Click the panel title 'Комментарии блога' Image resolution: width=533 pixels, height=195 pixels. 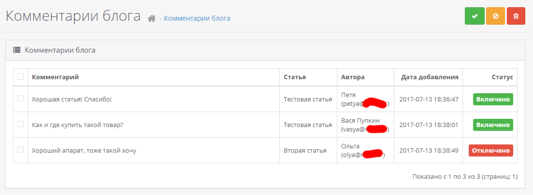tap(60, 50)
